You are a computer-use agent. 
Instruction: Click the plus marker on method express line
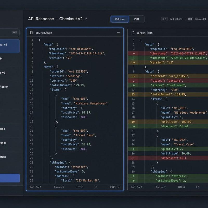pyautogui.click(x=134, y=176)
